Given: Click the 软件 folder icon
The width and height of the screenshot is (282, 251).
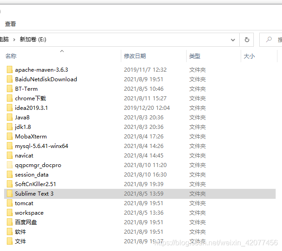Looking at the screenshot, I should pos(10,231).
